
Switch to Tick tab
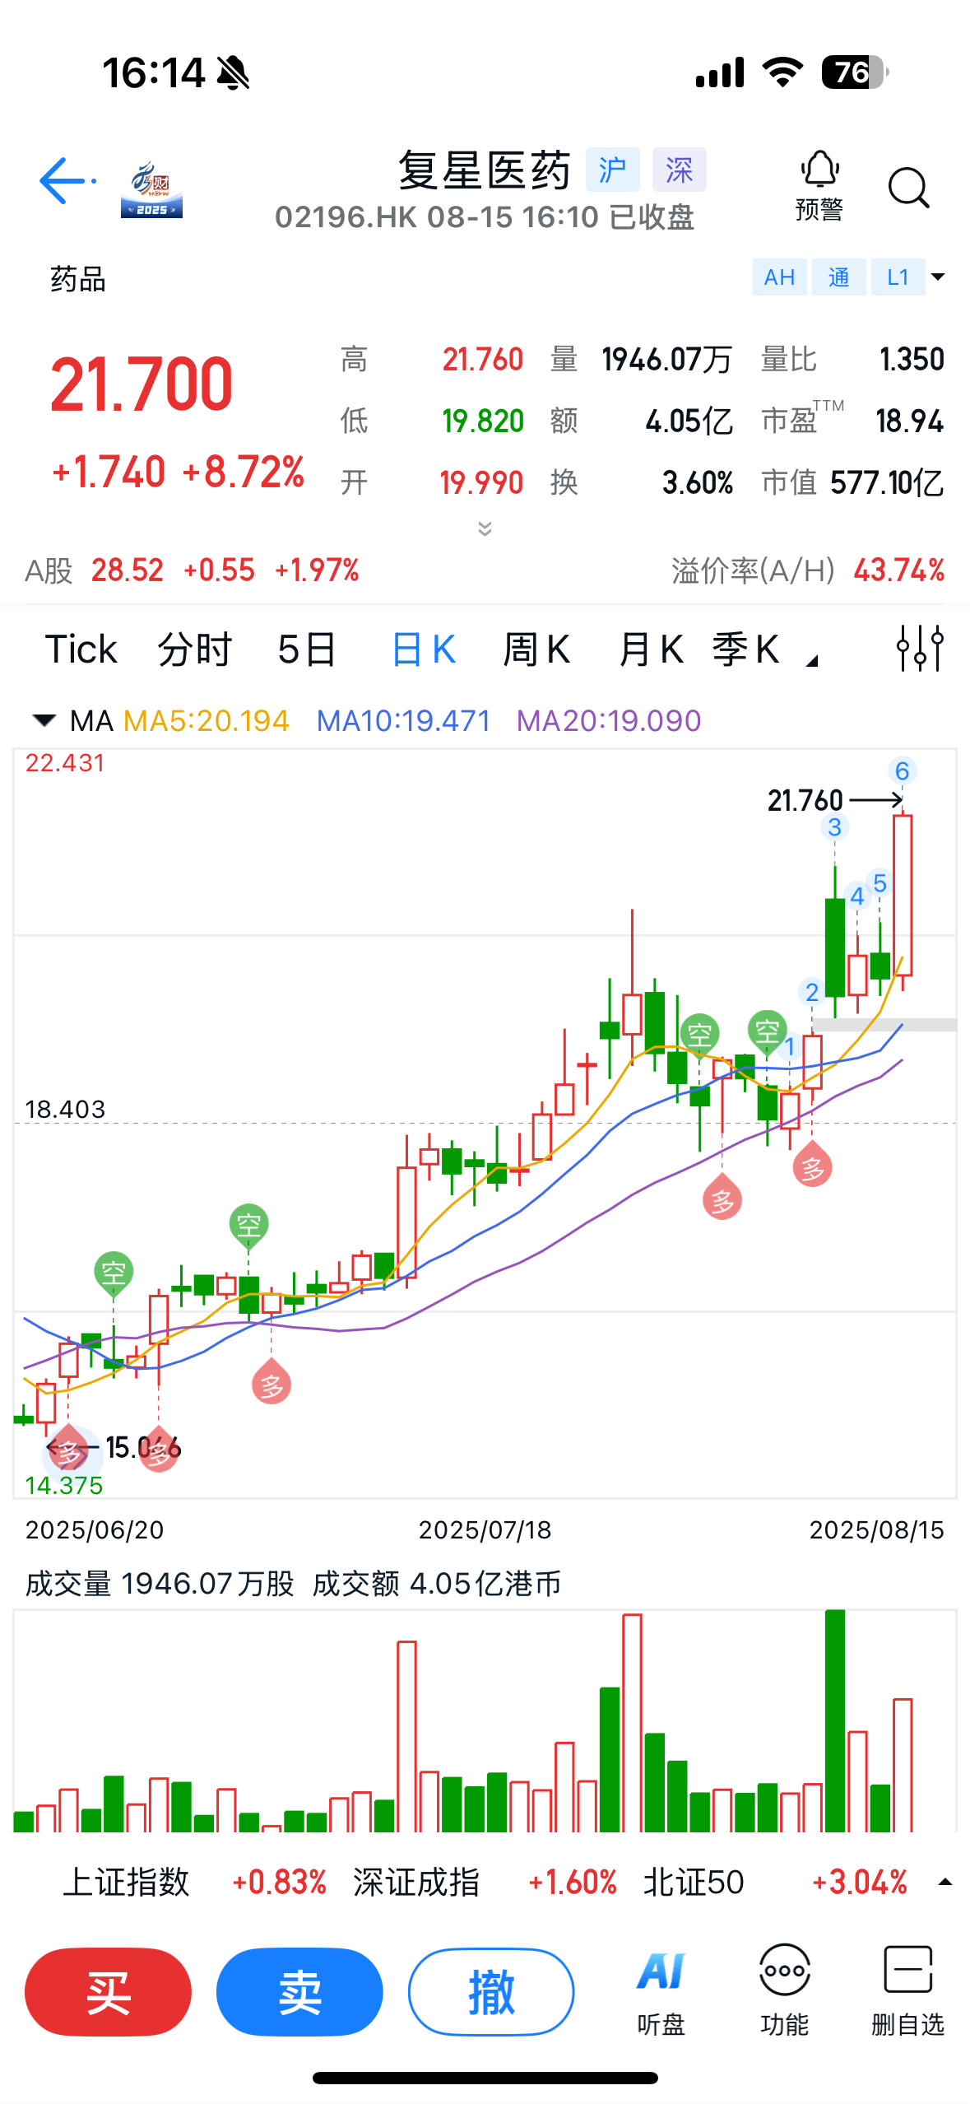(81, 649)
